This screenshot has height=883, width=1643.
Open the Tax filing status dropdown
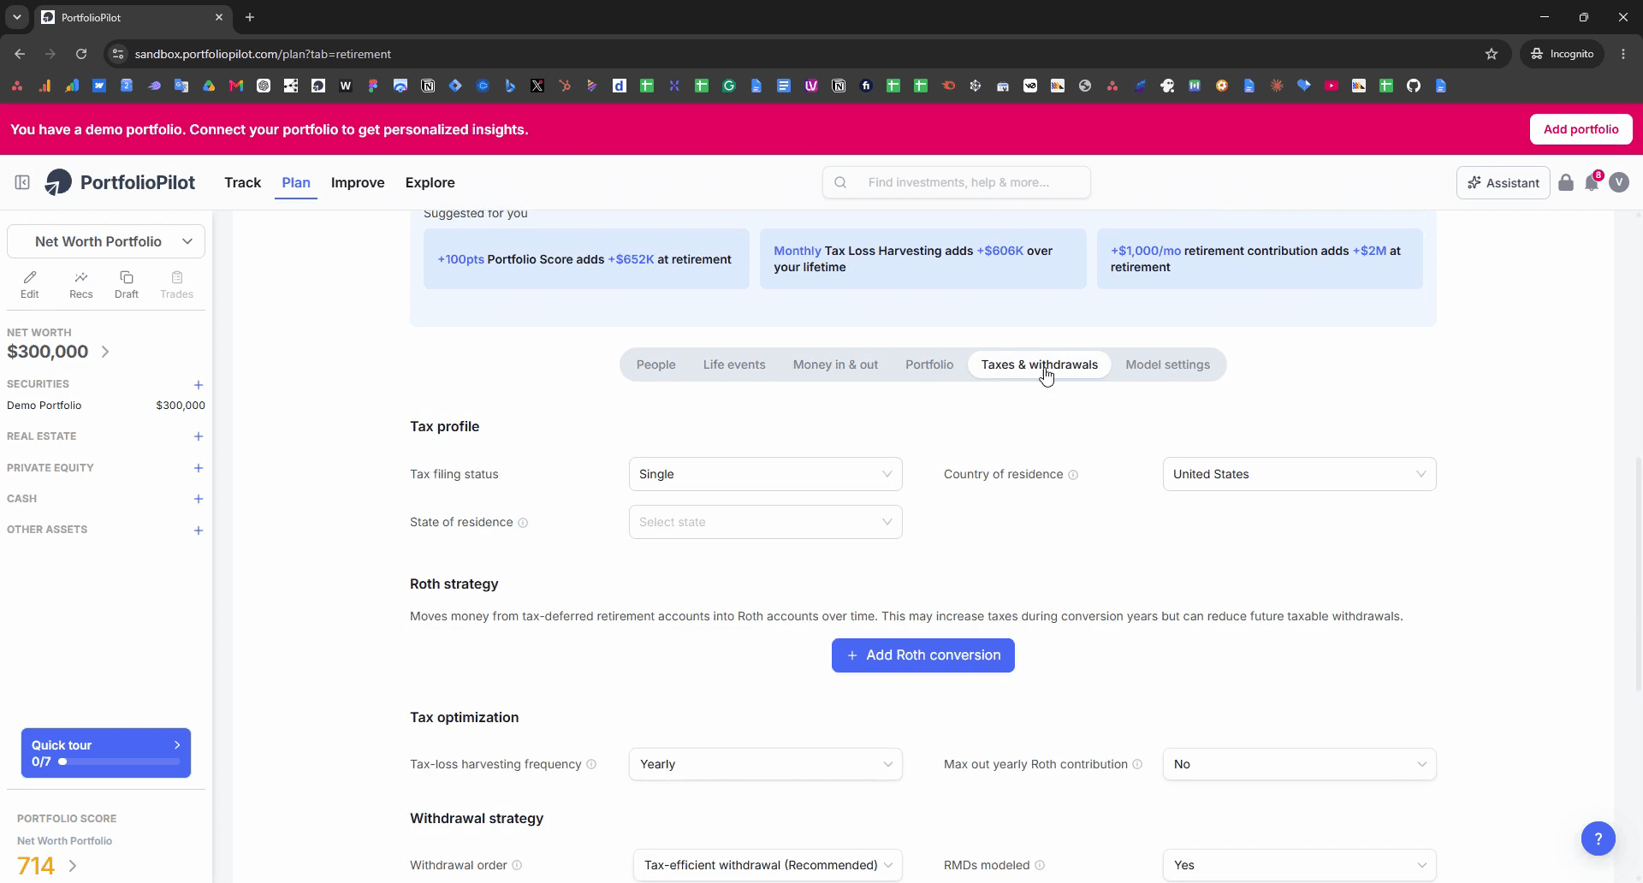[x=766, y=474]
